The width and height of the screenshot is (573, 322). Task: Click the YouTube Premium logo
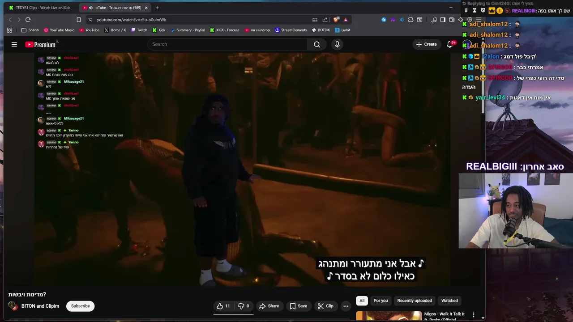[x=42, y=44]
